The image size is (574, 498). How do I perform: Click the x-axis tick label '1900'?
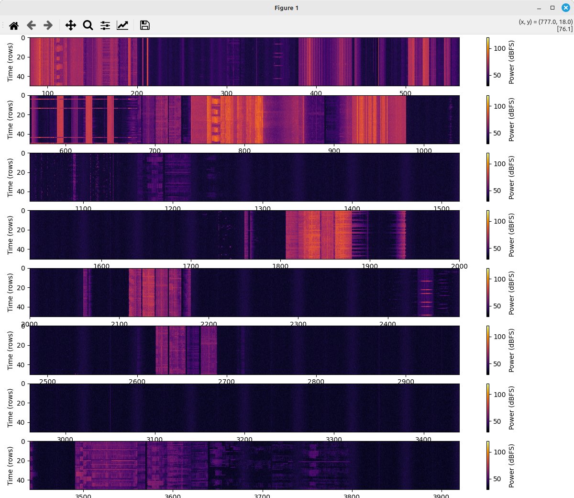point(370,266)
